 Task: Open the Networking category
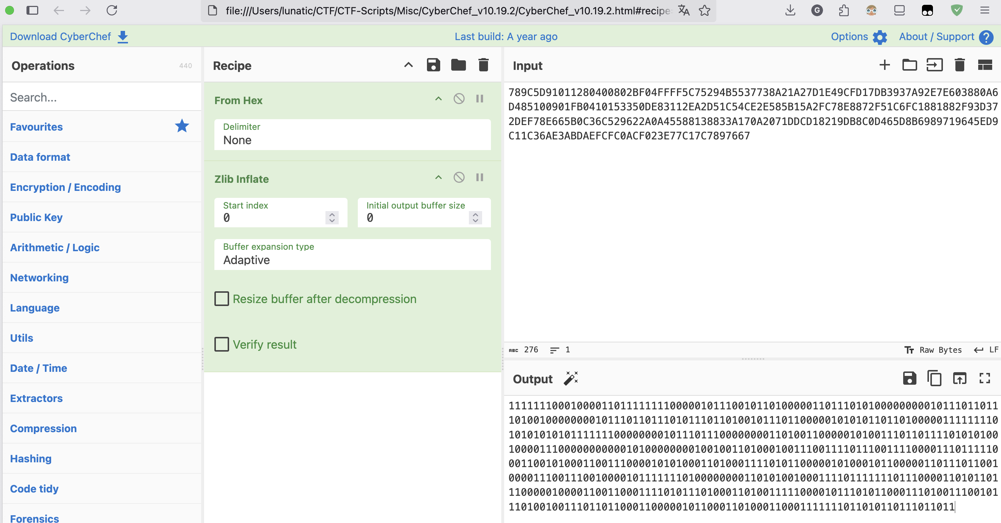pyautogui.click(x=102, y=277)
